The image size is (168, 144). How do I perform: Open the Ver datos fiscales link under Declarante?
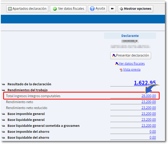pos(132,64)
